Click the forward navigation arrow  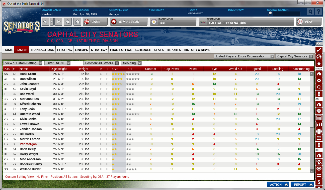pos(58,22)
